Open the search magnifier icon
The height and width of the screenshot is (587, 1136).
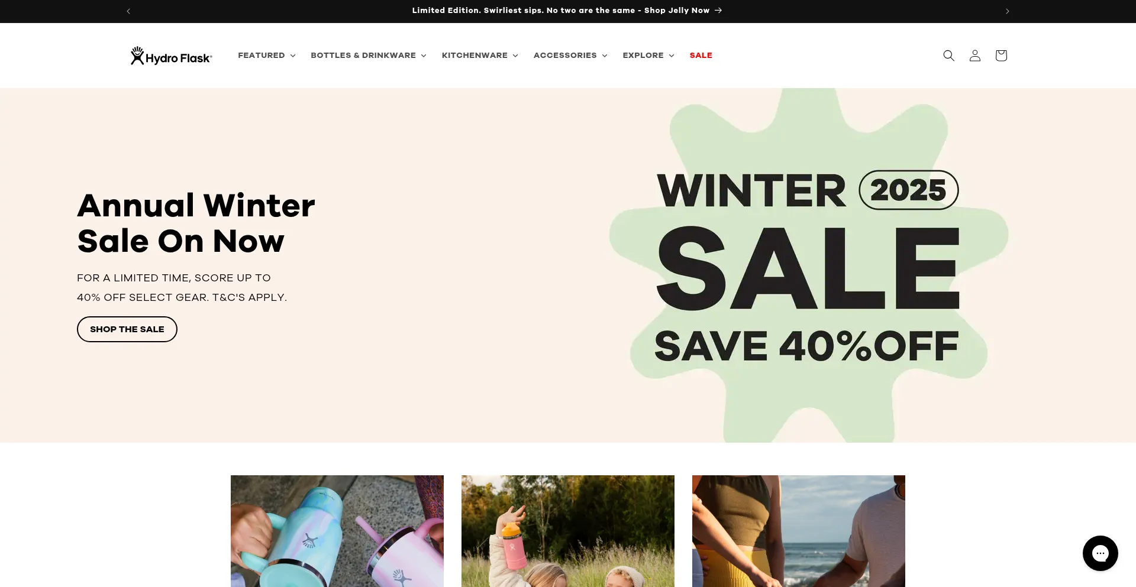coord(948,56)
